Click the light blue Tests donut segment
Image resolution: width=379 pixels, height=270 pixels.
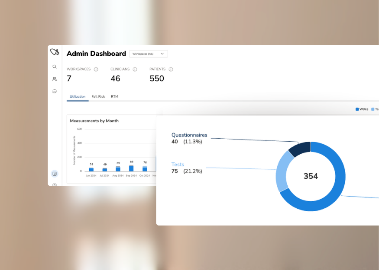point(282,172)
